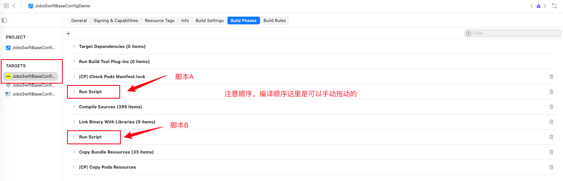Expand the Check Pods Manifest.lock phase
Screen dimensions: 563x181
pyautogui.click(x=74, y=77)
